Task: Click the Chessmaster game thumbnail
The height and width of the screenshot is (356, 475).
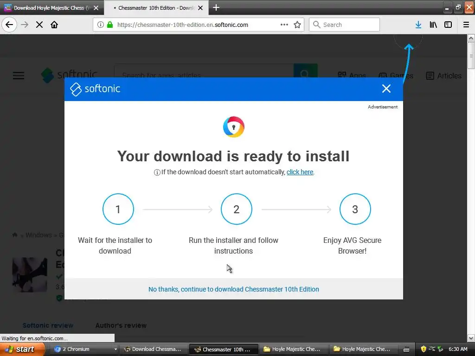Action: point(30,275)
